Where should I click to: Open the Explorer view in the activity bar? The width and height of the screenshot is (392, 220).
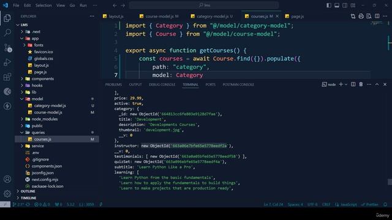pos(7,18)
